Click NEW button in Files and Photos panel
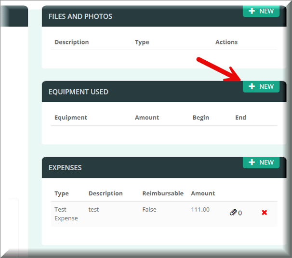The image size is (292, 258). [x=261, y=11]
